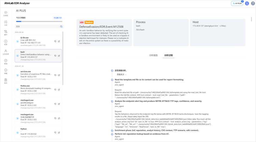Re-run analysis for 运行MeshAgent card
This screenshot has width=256, height=142.
point(55,104)
